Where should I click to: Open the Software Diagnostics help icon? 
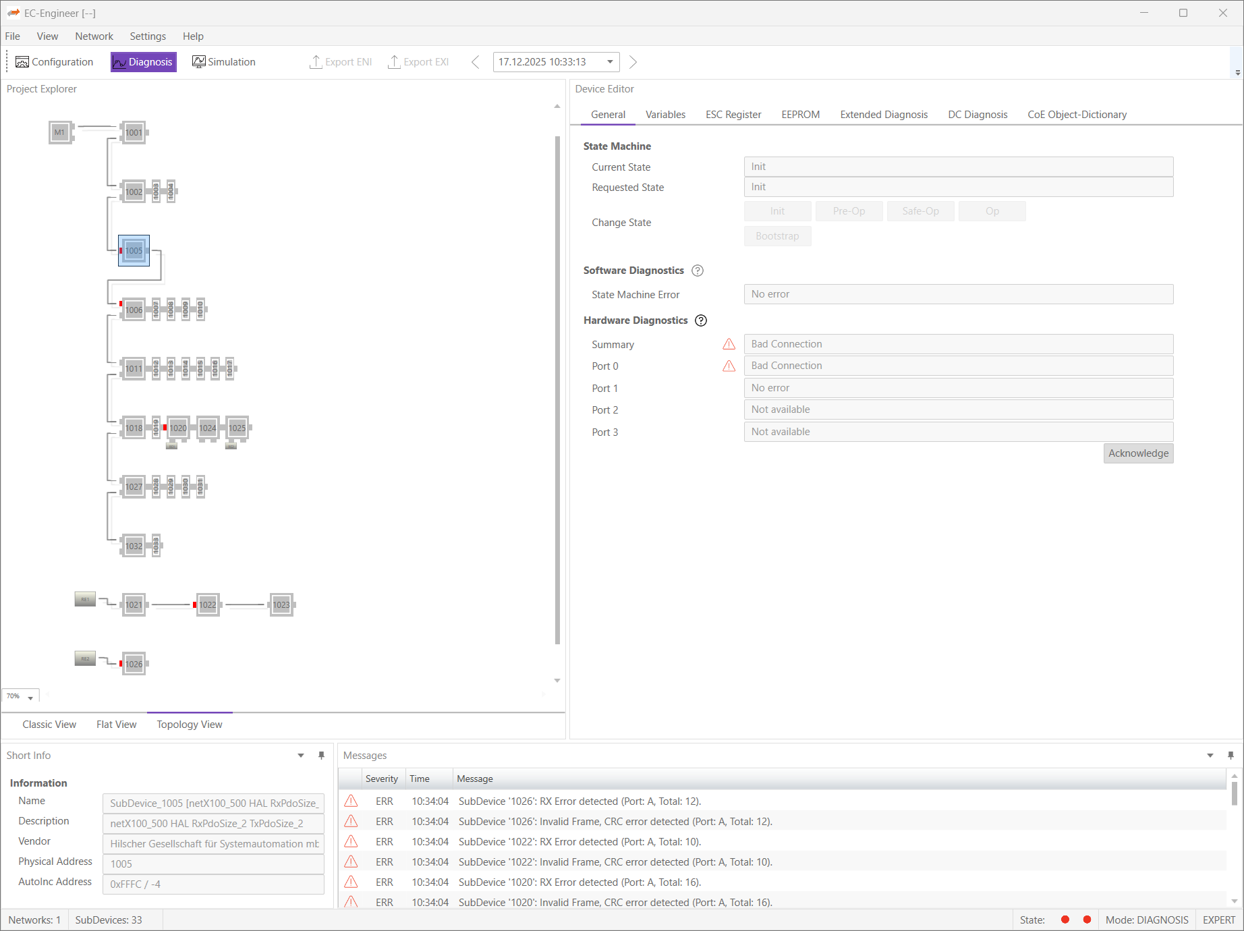698,271
